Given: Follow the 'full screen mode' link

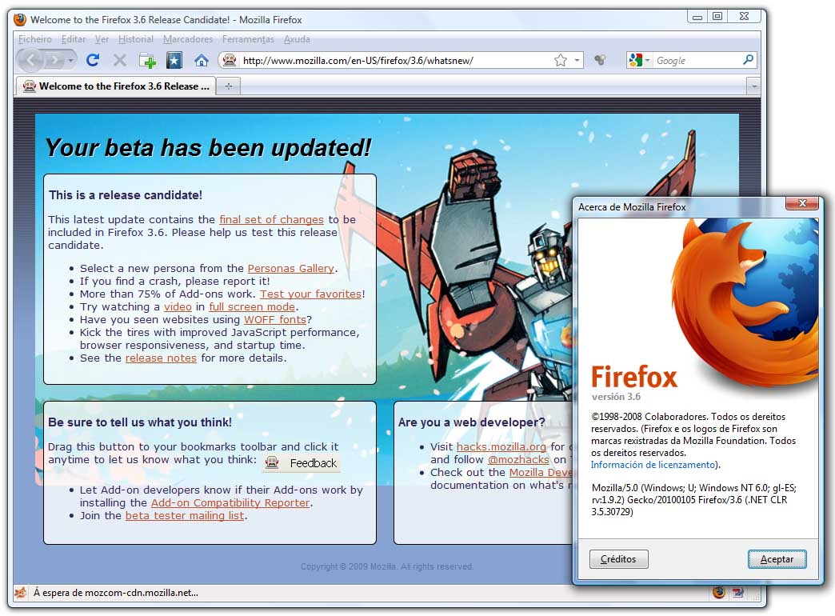Looking at the screenshot, I should [x=252, y=307].
